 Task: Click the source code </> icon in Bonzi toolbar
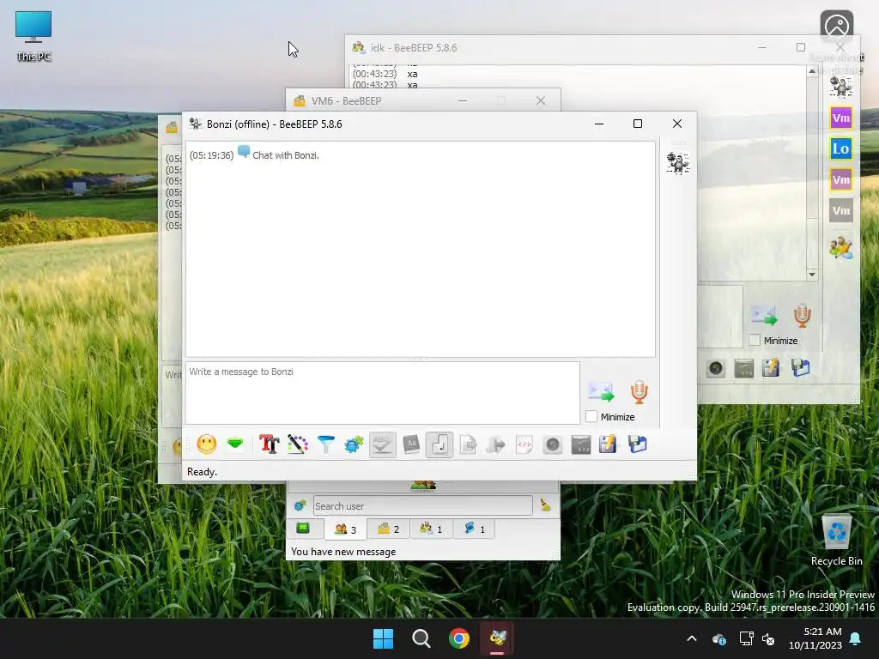[x=524, y=444]
